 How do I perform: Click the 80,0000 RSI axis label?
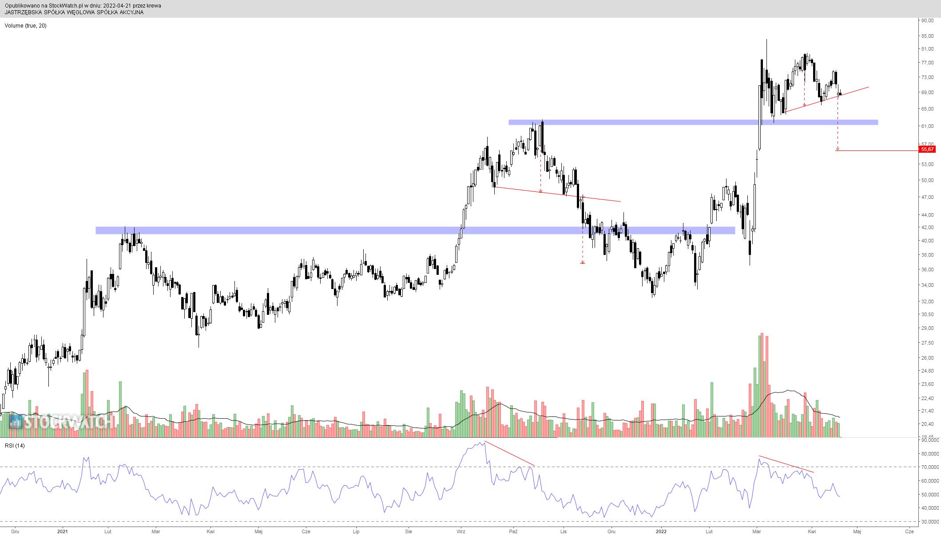tap(930, 454)
